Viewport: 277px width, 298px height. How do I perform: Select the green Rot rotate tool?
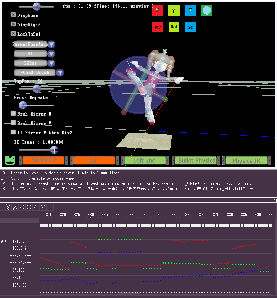(x=174, y=27)
